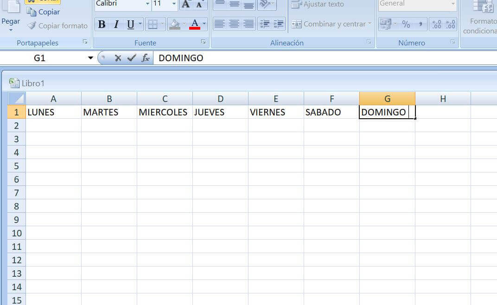Align text right
This screenshot has height=305, width=497.
point(248,24)
